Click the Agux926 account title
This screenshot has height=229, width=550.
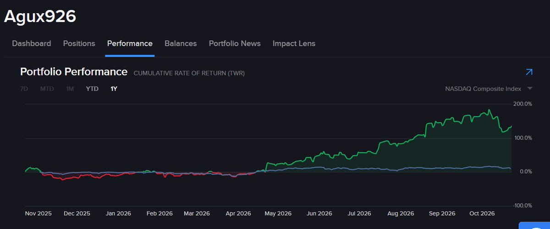pyautogui.click(x=40, y=16)
